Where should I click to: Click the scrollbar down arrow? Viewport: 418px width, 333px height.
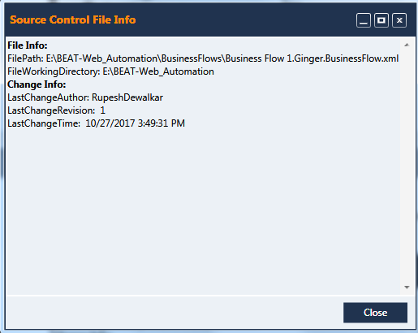click(407, 288)
